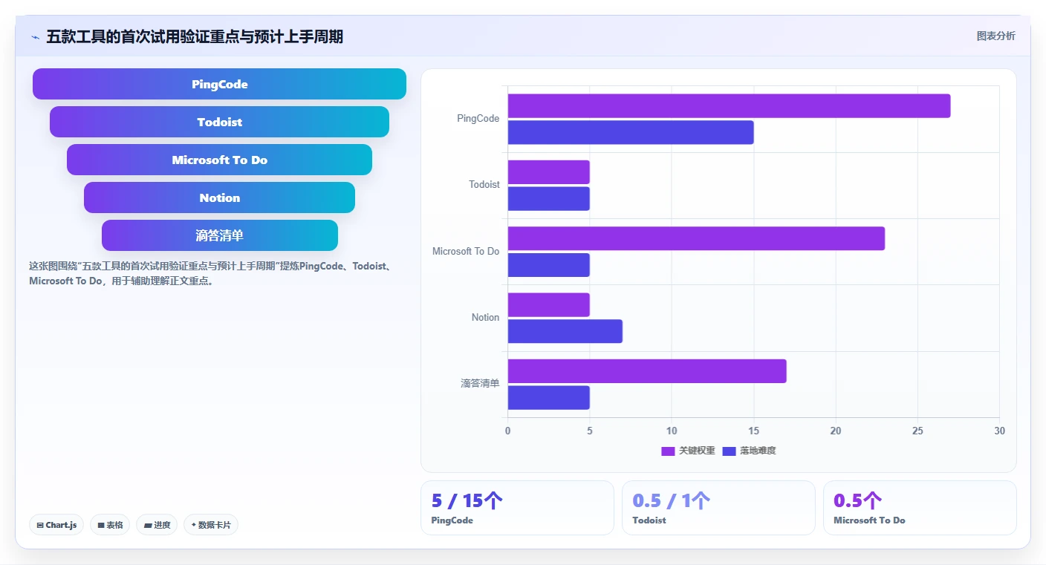Click the chart title 五款工具的首次试用验证重点与预计上手周期
1046x565 pixels.
[195, 36]
